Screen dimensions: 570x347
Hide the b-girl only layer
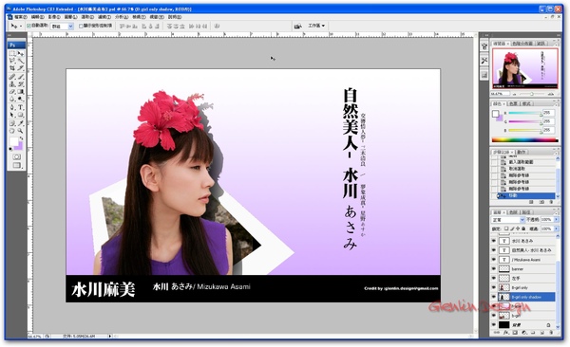(x=494, y=287)
